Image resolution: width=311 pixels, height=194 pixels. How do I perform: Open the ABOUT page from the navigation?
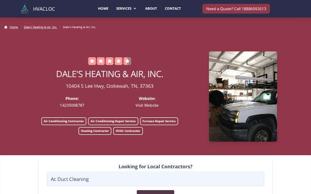(x=151, y=9)
